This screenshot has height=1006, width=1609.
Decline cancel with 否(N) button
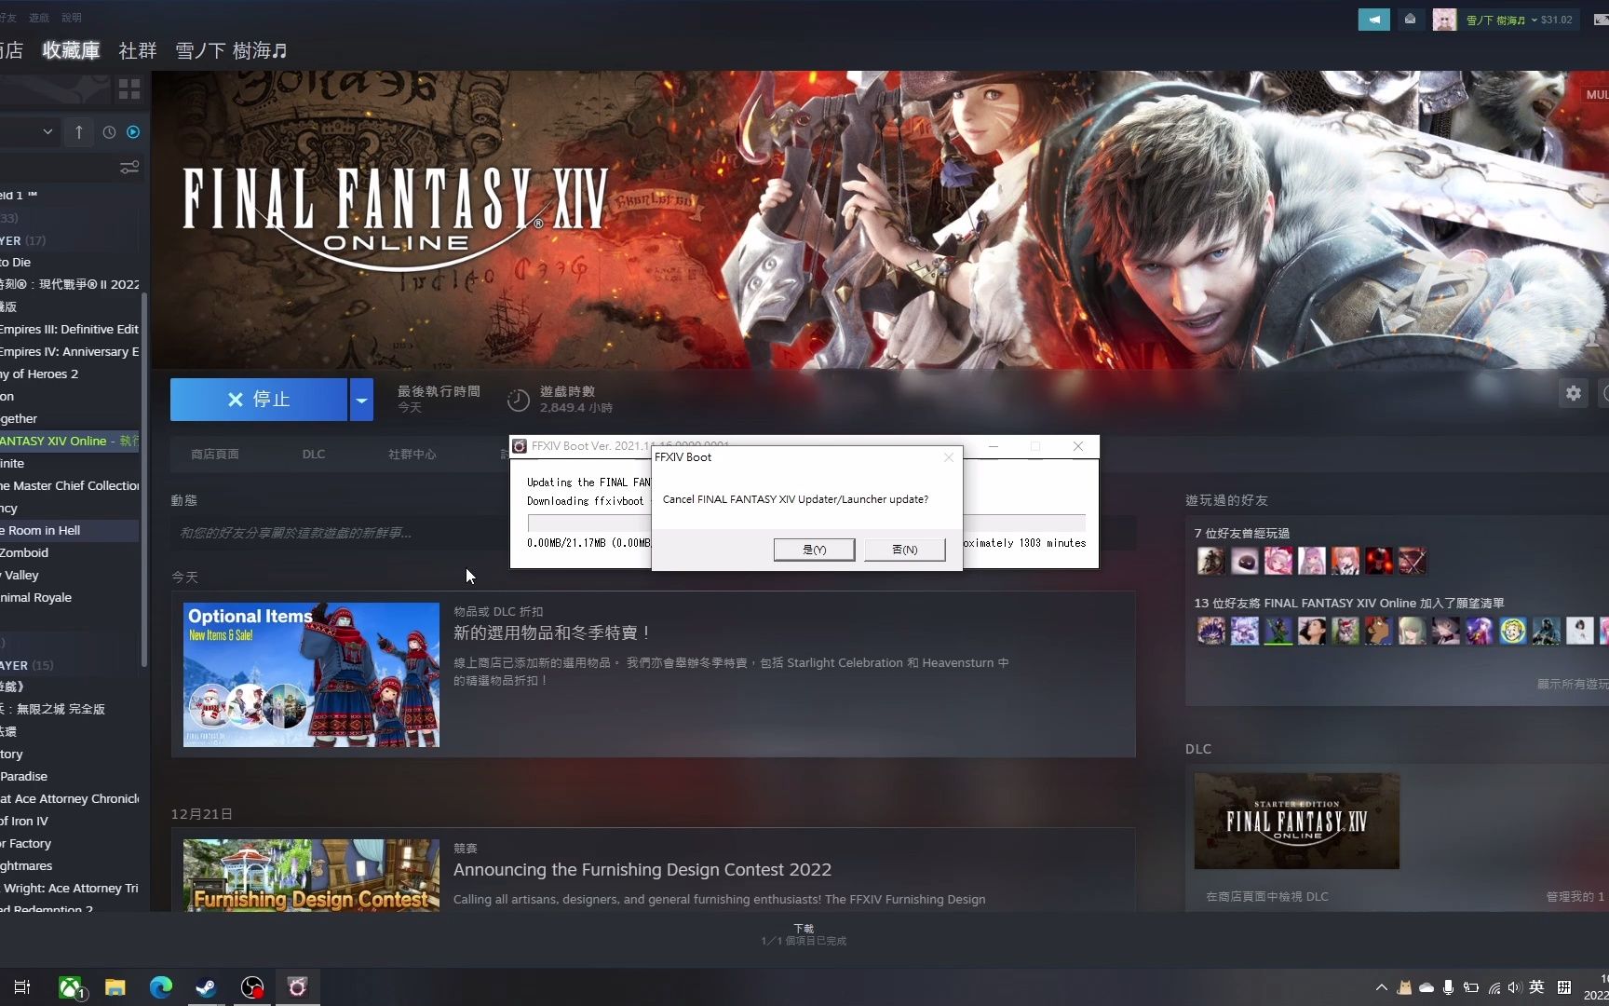[905, 550]
